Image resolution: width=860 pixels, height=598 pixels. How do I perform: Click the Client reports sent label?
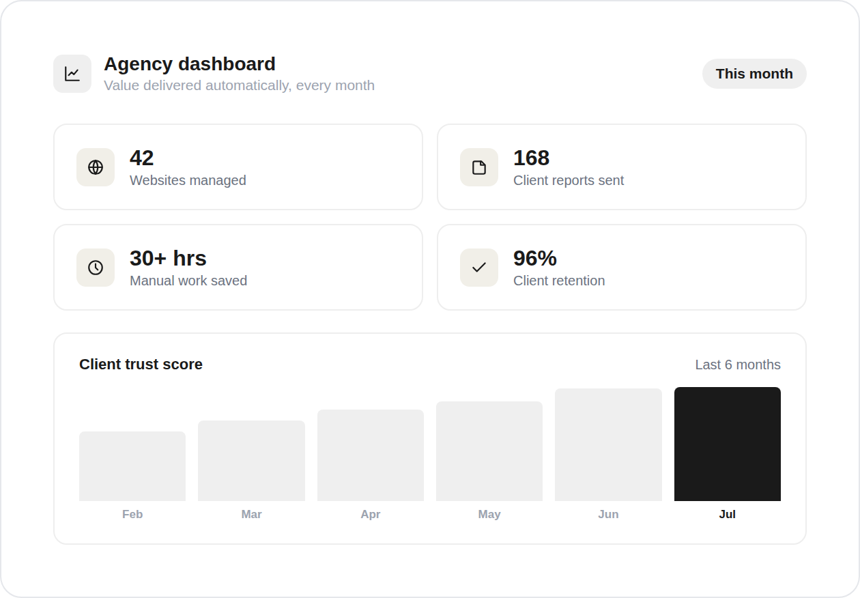pos(569,180)
